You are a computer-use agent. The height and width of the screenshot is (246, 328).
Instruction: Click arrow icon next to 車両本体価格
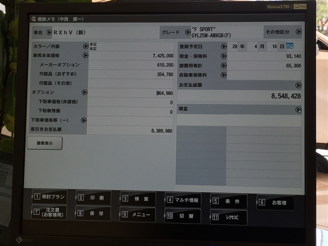(x=86, y=55)
